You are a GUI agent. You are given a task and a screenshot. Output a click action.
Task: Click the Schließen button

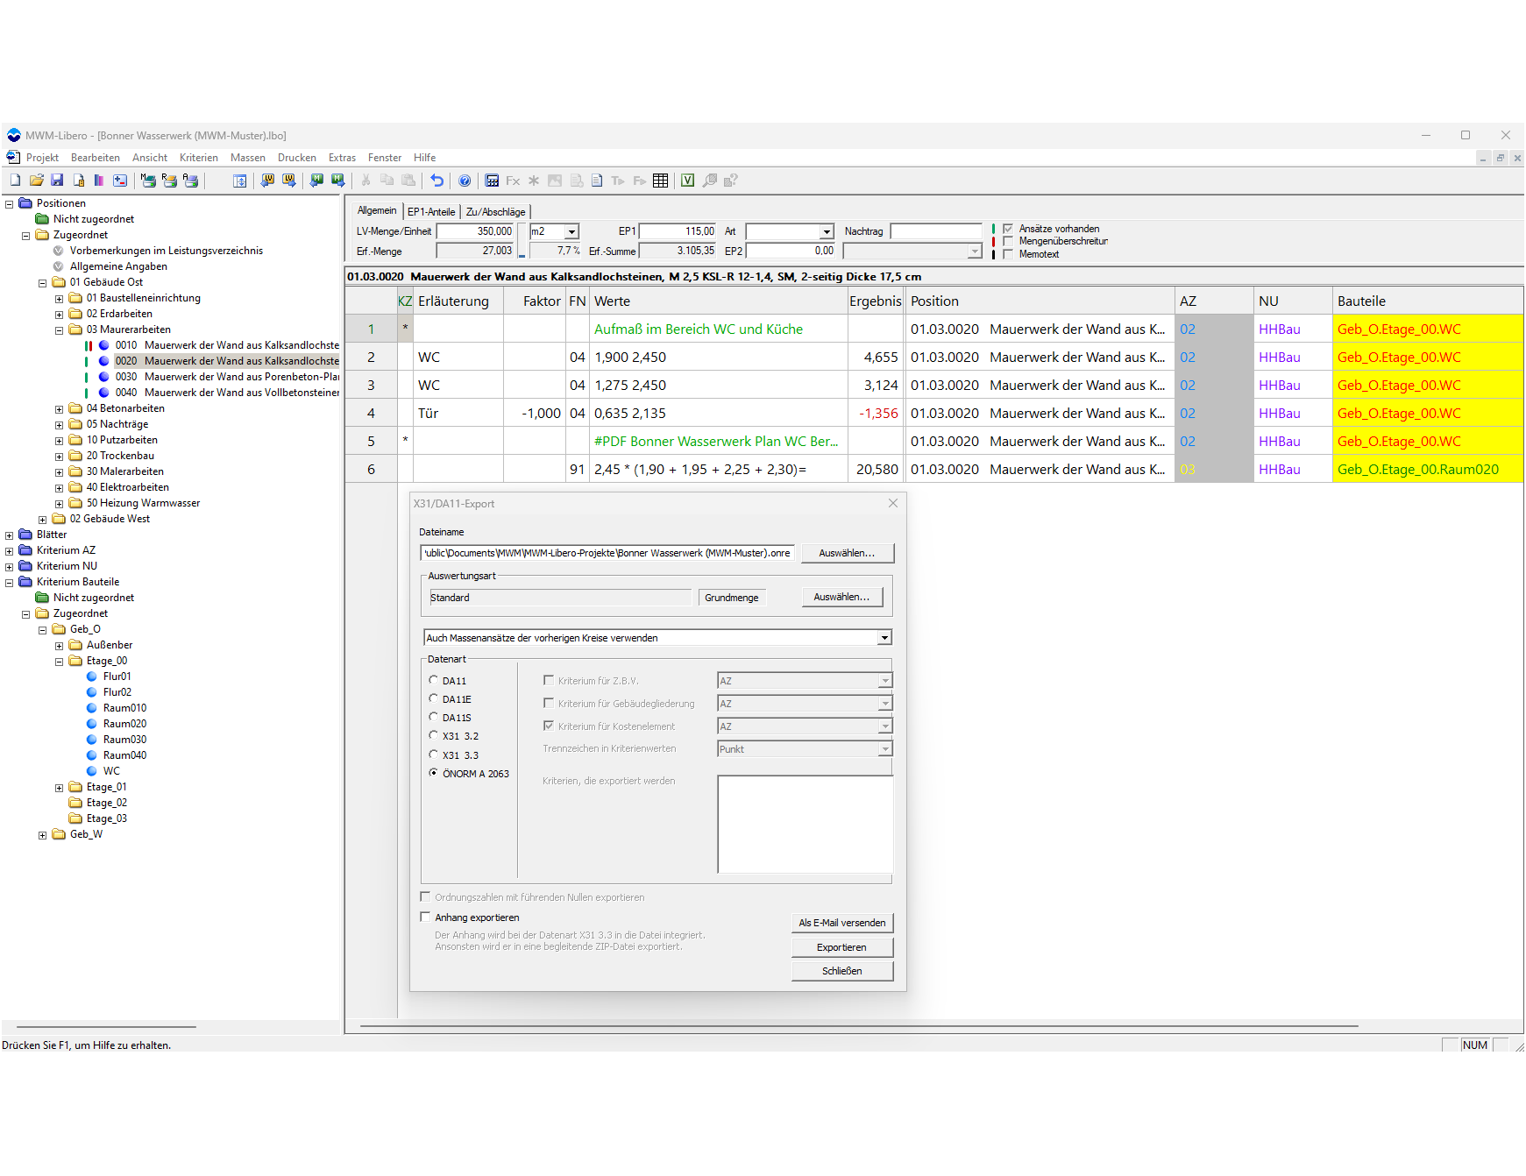[842, 971]
